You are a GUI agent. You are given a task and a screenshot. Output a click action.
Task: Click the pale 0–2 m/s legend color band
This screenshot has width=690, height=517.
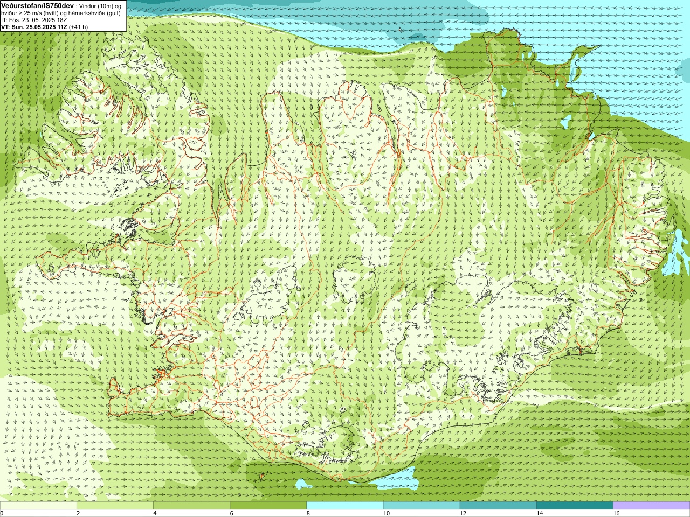38,506
